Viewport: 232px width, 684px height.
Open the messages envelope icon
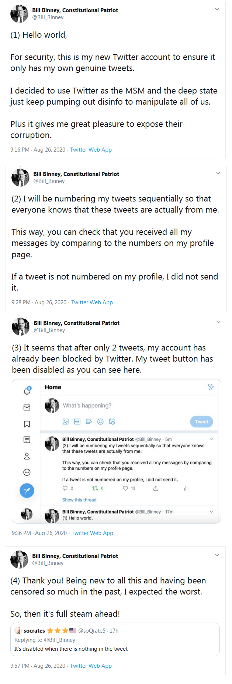tap(27, 407)
